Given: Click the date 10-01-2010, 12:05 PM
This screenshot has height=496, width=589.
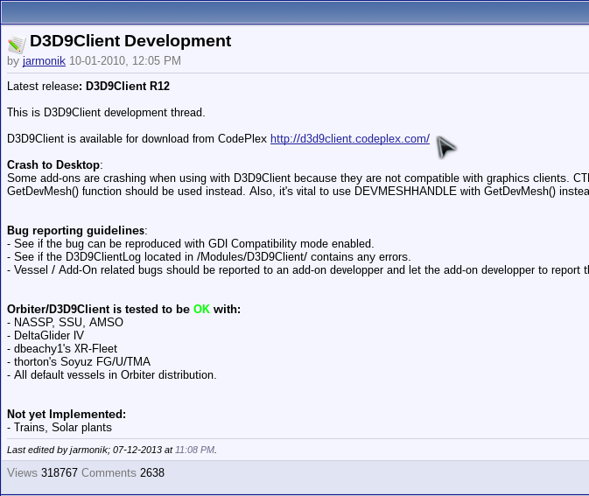Looking at the screenshot, I should point(125,61).
